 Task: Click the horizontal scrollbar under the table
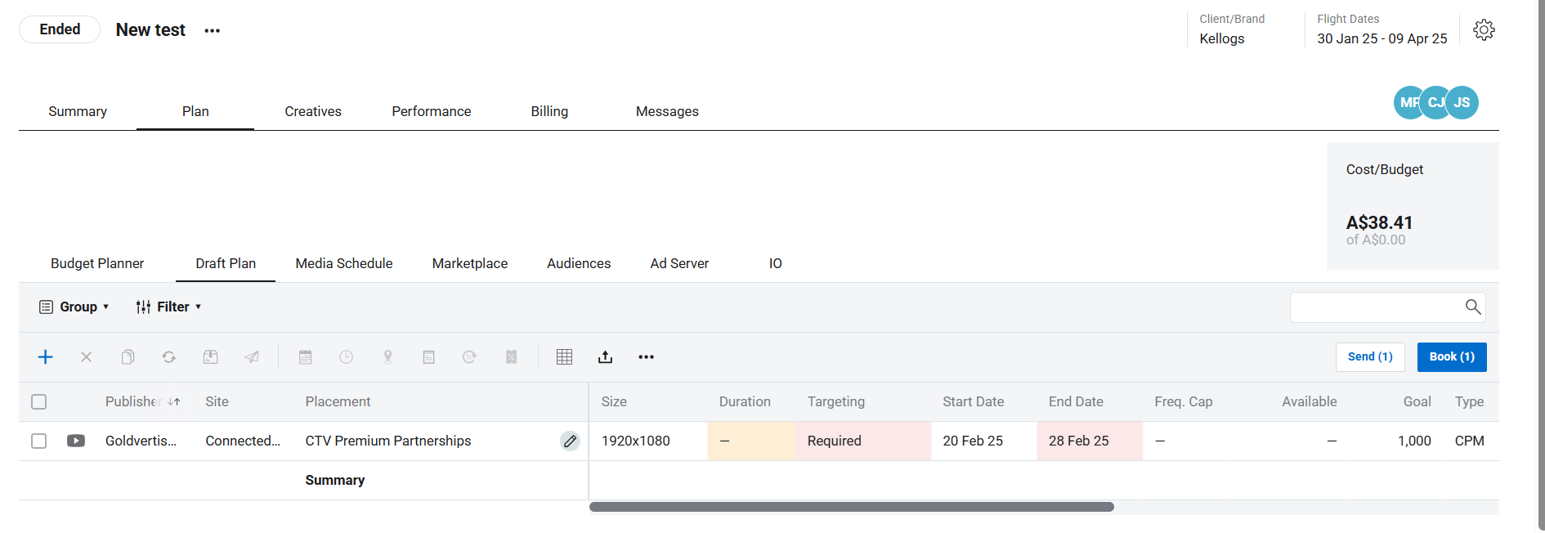coord(851,507)
